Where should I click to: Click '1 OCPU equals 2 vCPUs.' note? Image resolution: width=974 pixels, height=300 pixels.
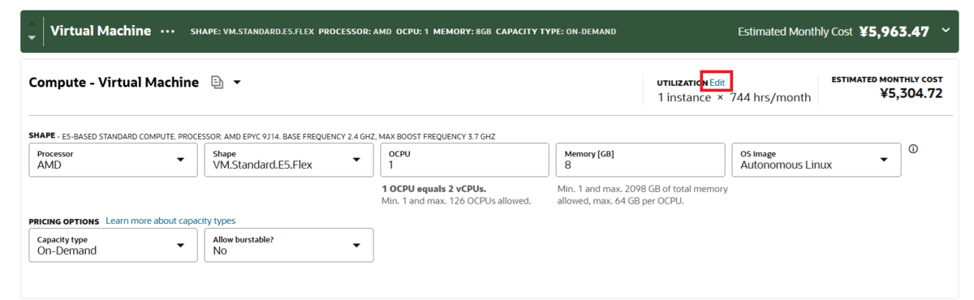tap(433, 189)
